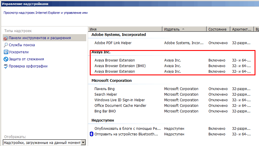This screenshot has height=146, width=259.
Task: Click the Bluetooth icon beside Отправить на устройство
Action: [x=92, y=134]
